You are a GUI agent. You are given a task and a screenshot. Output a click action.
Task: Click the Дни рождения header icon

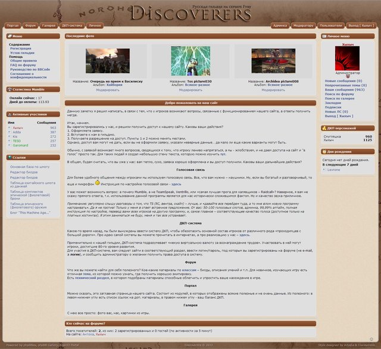point(324,152)
